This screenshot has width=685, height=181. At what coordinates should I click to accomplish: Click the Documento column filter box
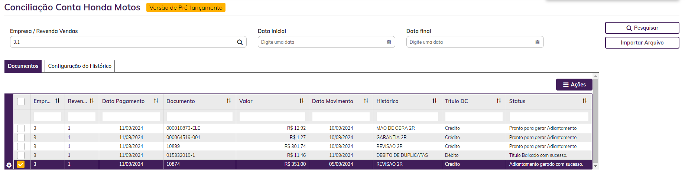(x=199, y=116)
